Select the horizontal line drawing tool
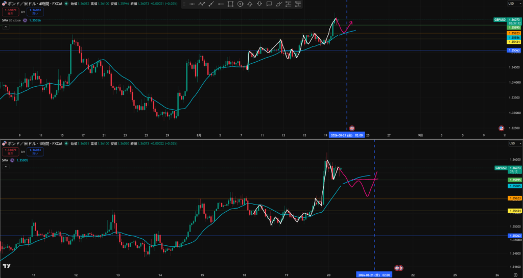This screenshot has width=523, height=278. (192, 4)
